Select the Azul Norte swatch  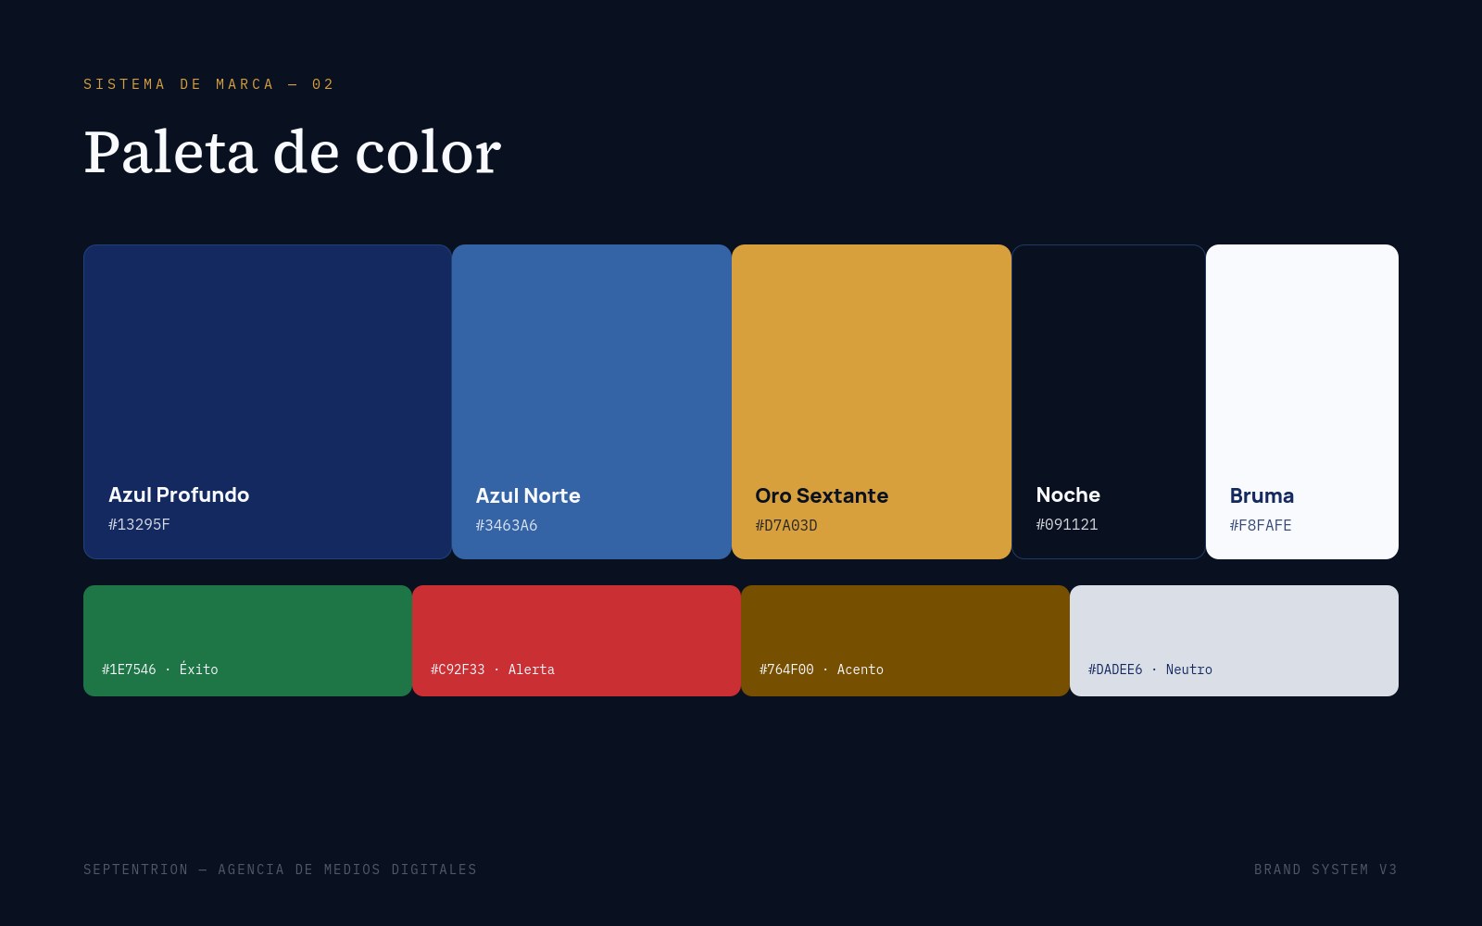pos(592,402)
